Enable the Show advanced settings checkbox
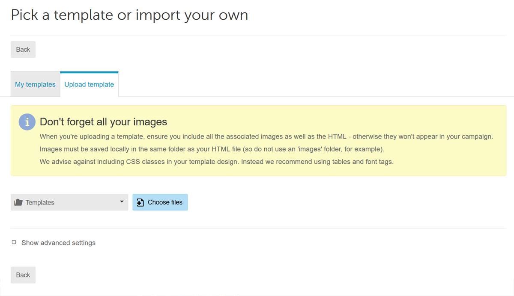Image resolution: width=514 pixels, height=296 pixels. pos(14,243)
